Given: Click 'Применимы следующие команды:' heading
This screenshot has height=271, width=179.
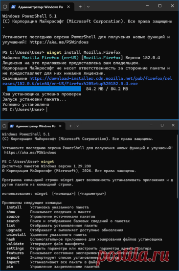Looking at the screenshot, I should pos(32,203).
